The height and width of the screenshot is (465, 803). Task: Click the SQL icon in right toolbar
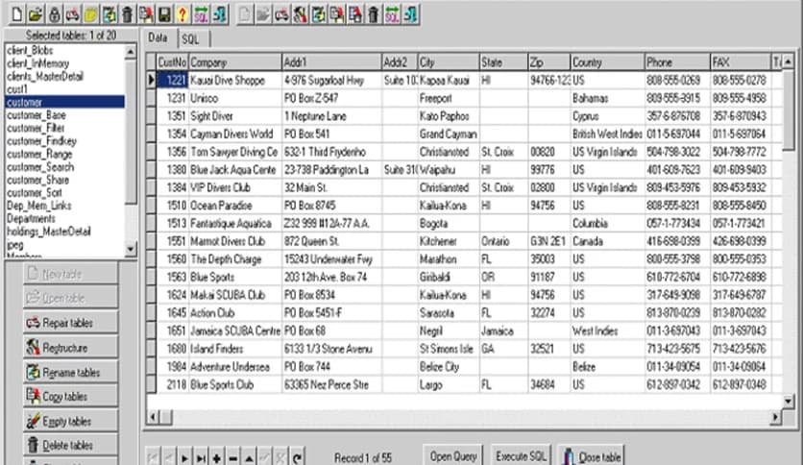point(392,14)
